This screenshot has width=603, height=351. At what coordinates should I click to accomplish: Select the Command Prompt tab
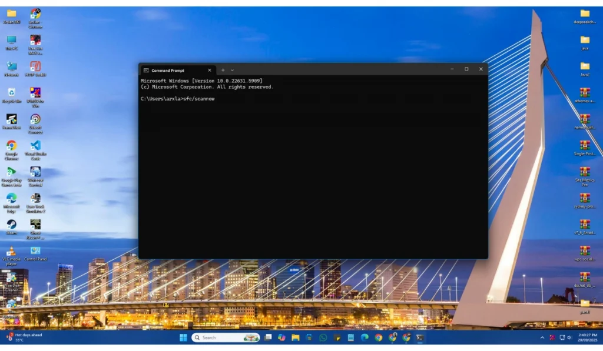[x=174, y=70]
